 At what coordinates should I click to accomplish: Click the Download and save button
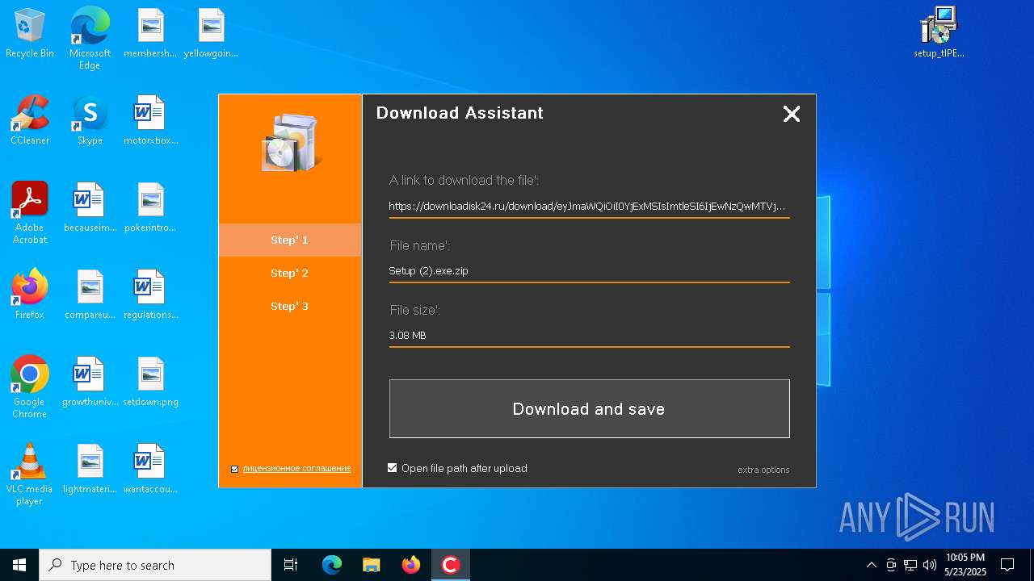pos(589,408)
